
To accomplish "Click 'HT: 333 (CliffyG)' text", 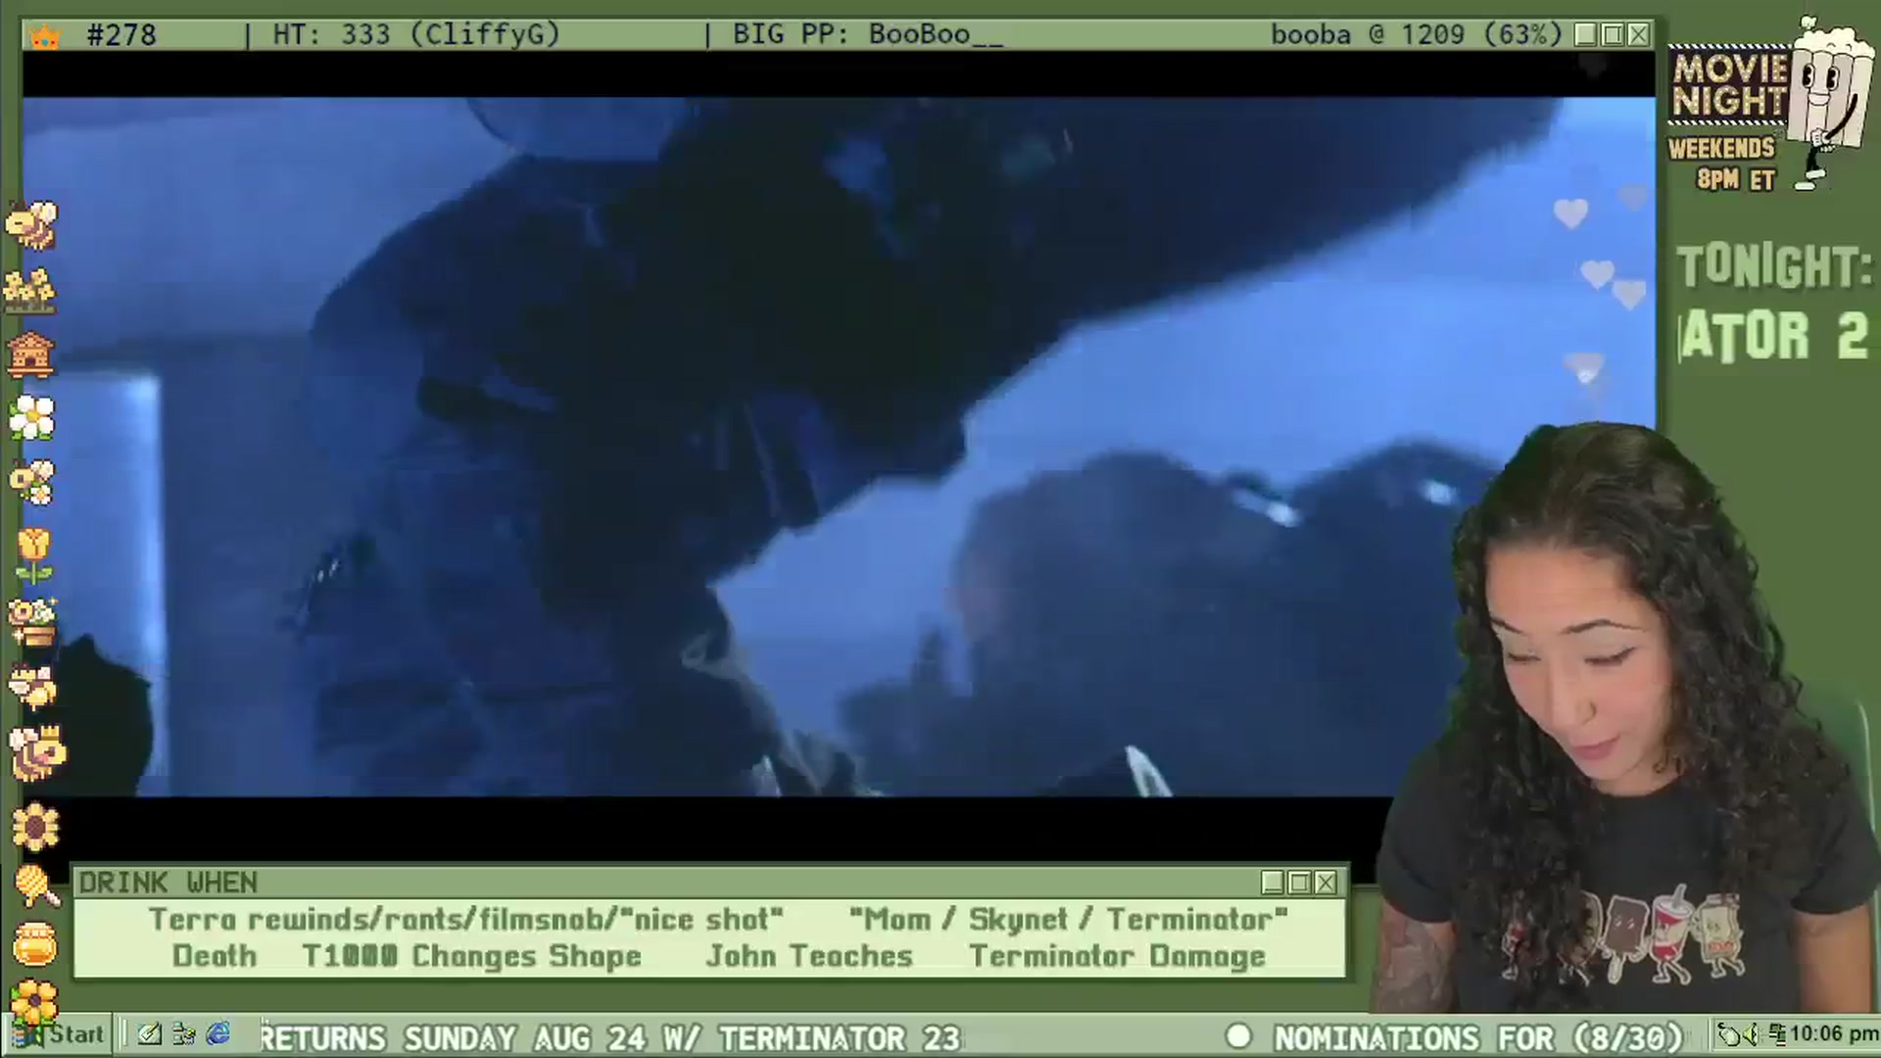I will [x=416, y=35].
